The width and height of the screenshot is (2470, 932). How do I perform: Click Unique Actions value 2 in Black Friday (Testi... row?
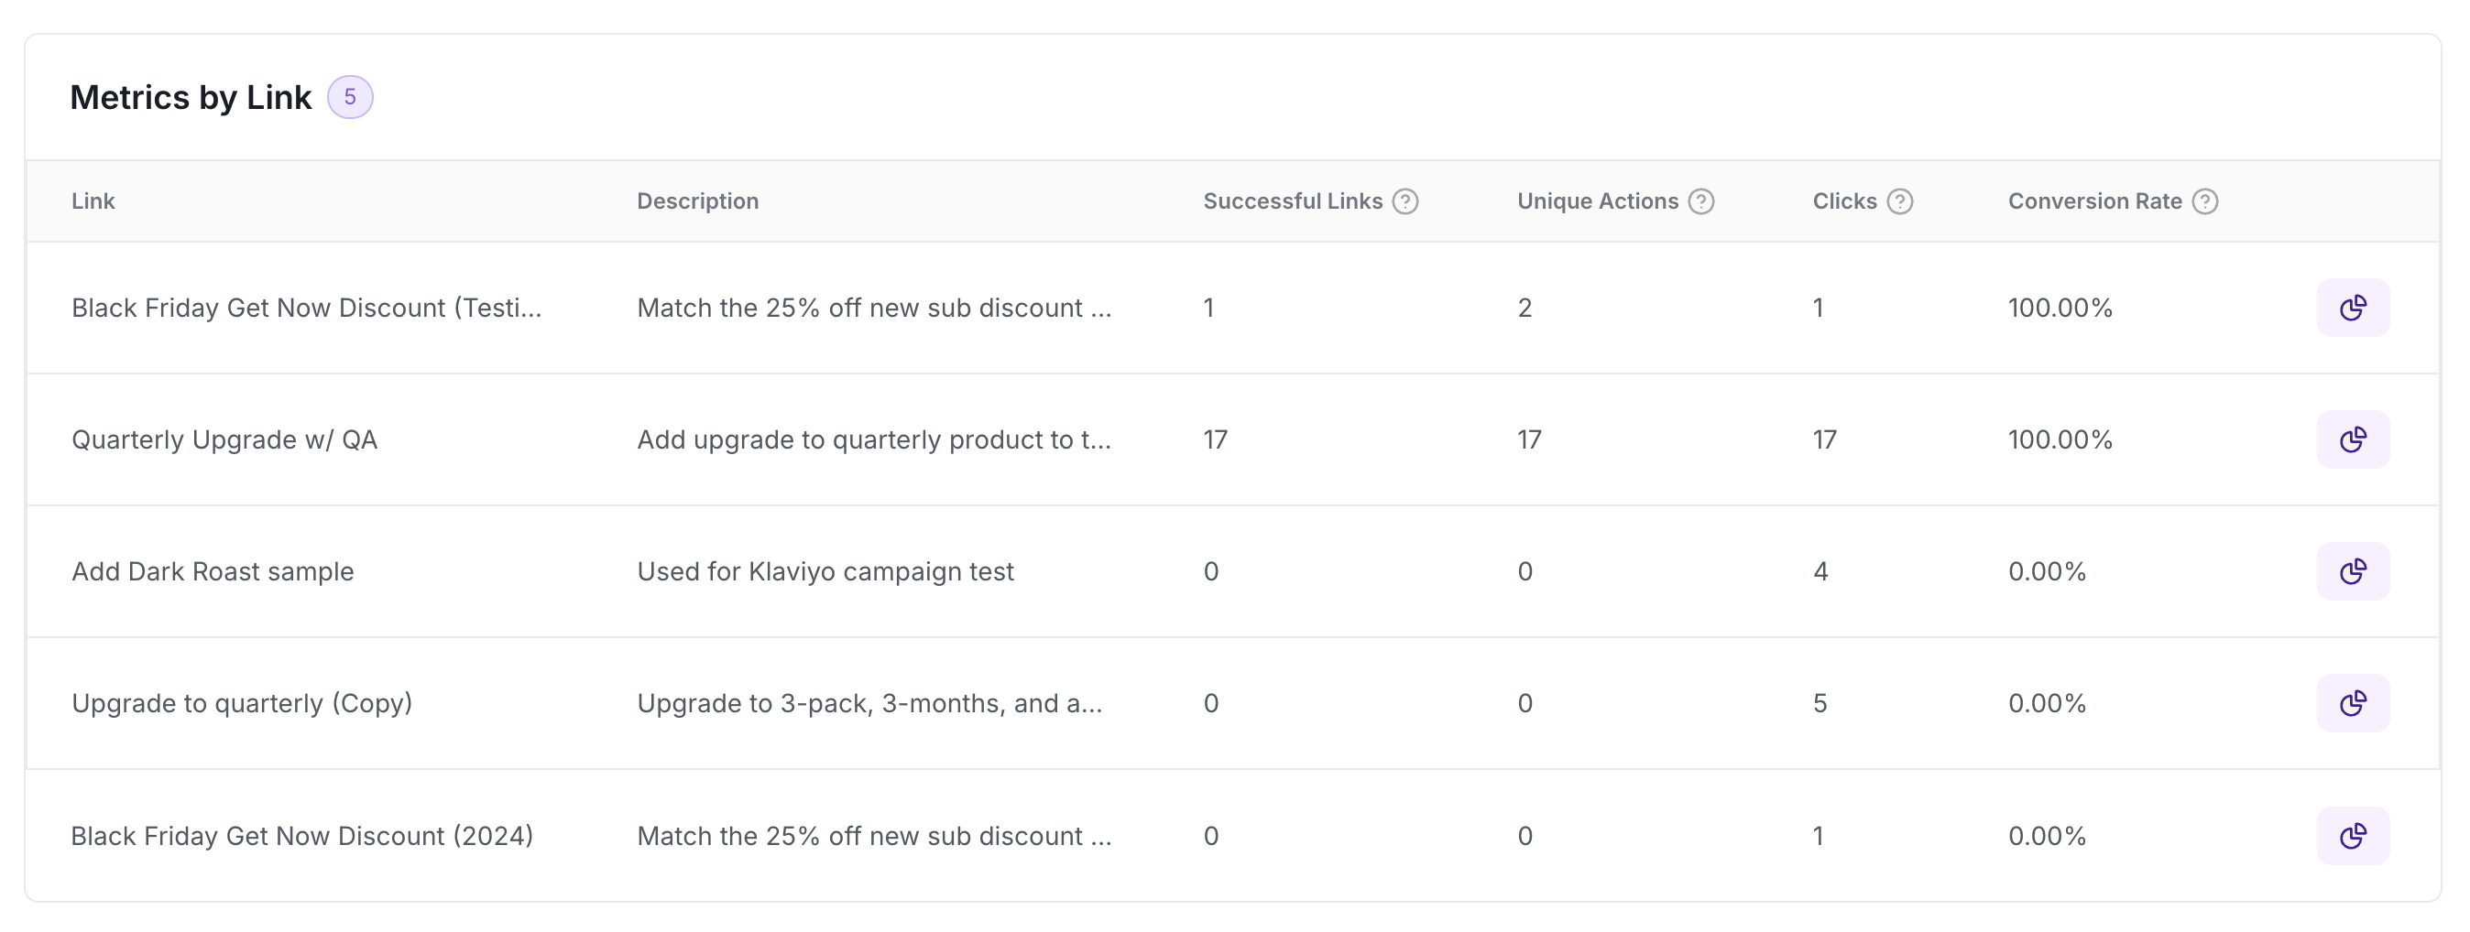(x=1525, y=308)
